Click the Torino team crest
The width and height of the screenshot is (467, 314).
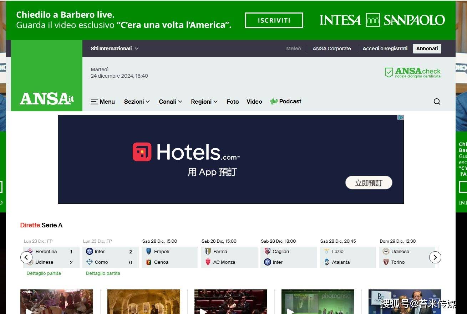pyautogui.click(x=386, y=262)
